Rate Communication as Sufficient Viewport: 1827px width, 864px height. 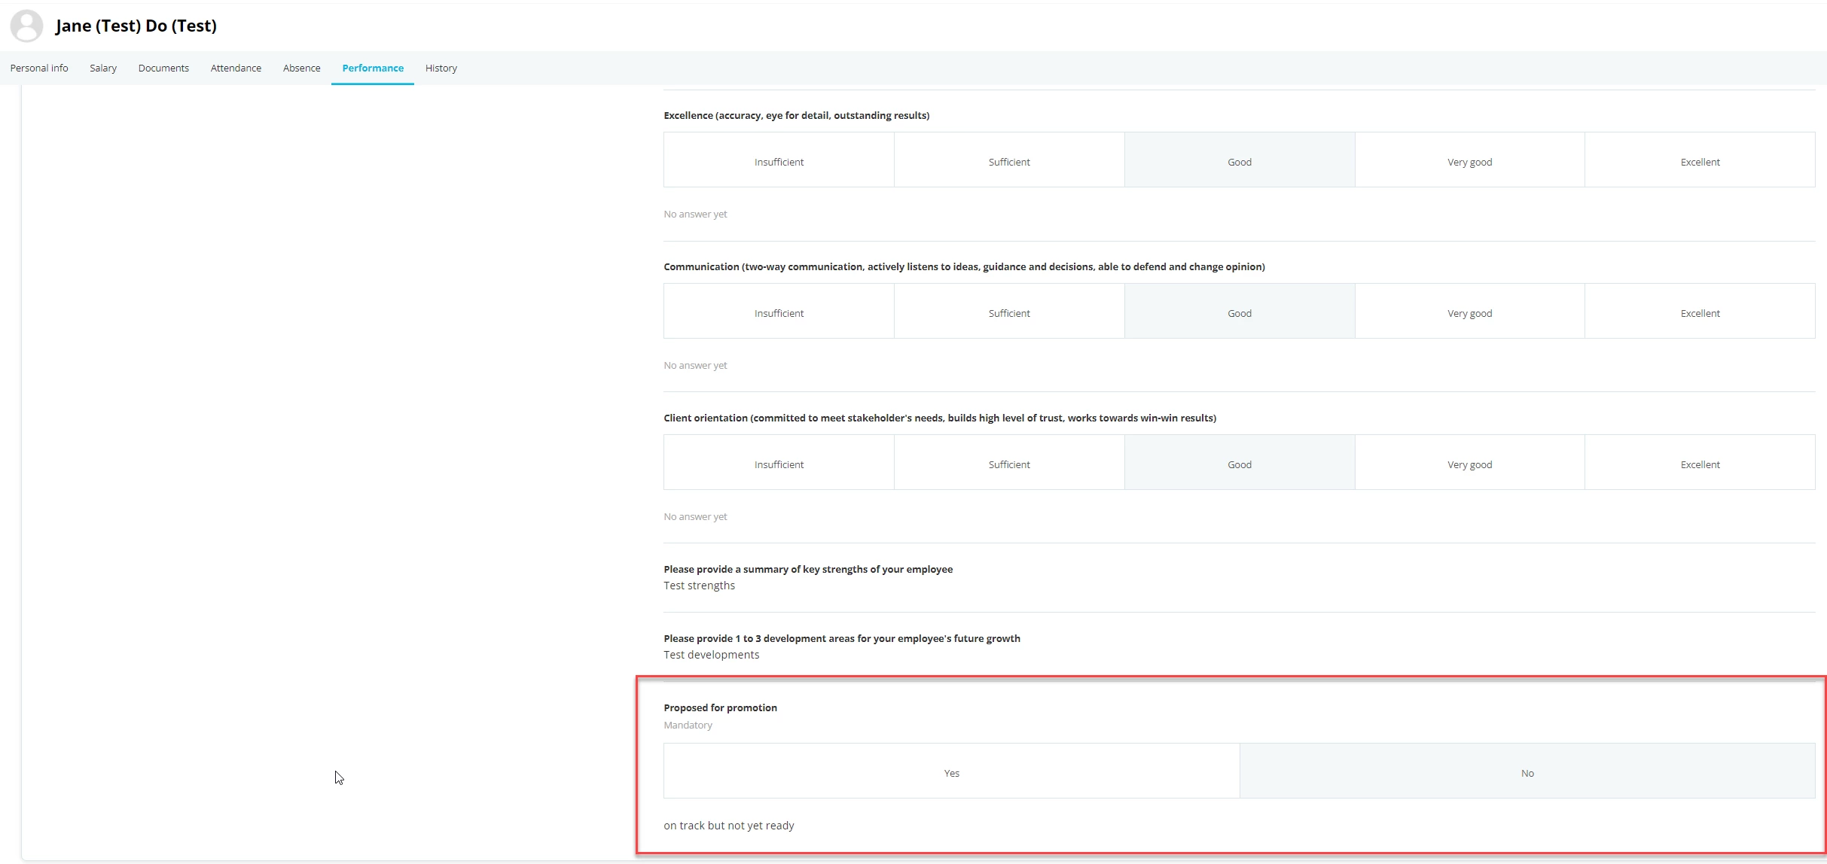pos(1009,312)
